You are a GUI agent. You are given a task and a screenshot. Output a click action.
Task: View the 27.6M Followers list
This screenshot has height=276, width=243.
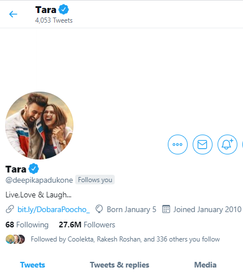pyautogui.click(x=87, y=225)
